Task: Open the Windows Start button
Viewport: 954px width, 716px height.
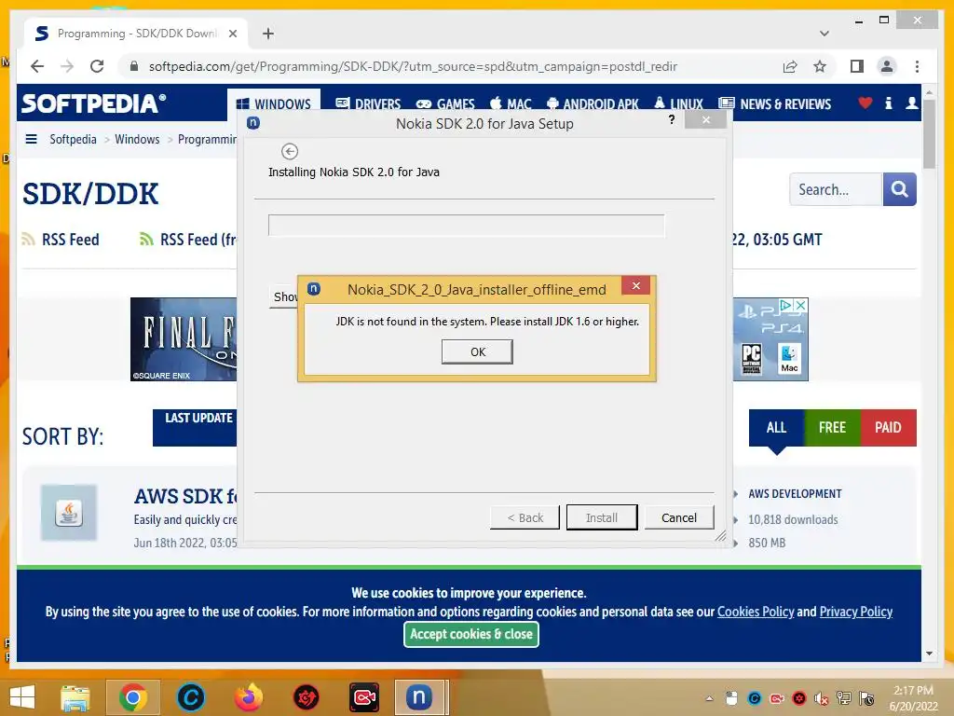Action: 22,697
